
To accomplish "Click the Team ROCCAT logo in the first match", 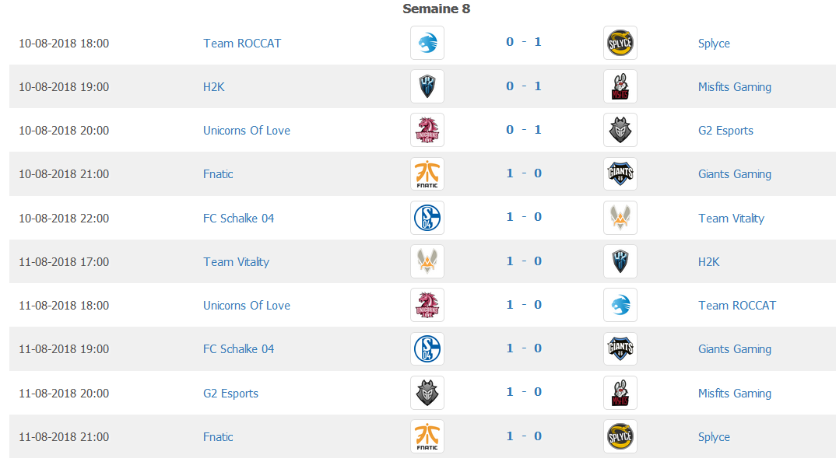I will [427, 43].
